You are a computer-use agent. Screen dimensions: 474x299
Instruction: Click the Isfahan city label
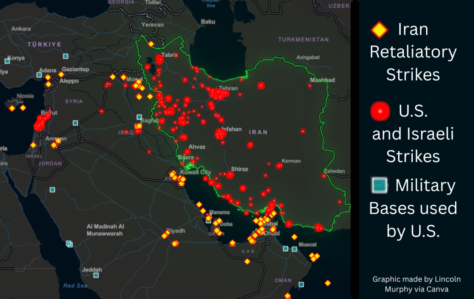pyautogui.click(x=231, y=129)
